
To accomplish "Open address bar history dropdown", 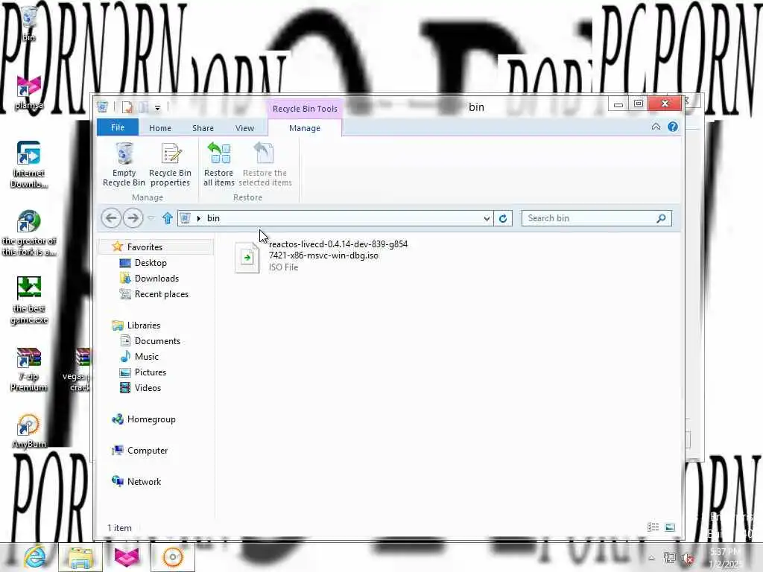I will click(x=487, y=218).
